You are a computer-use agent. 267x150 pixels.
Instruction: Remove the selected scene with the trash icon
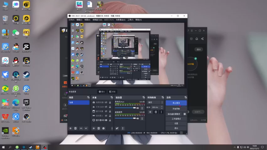coord(75,128)
